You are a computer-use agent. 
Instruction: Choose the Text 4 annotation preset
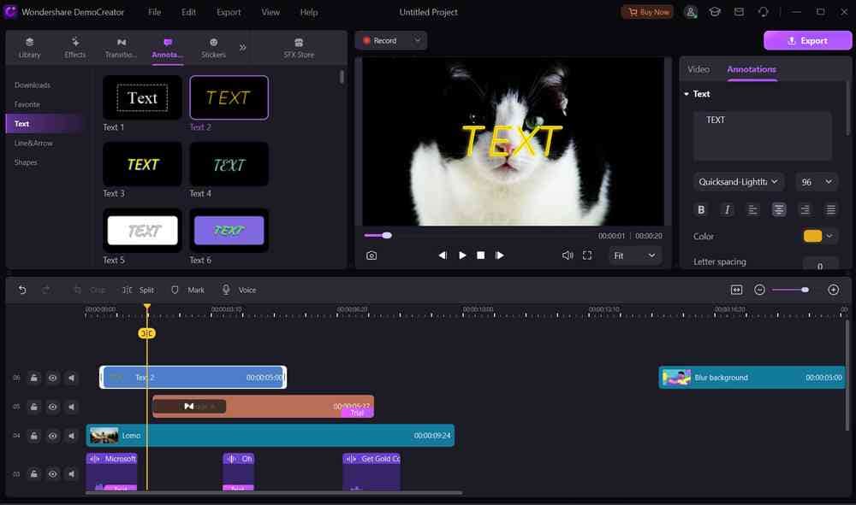[229, 164]
